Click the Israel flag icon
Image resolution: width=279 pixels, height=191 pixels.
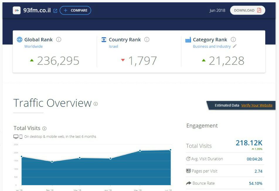pos(104,40)
